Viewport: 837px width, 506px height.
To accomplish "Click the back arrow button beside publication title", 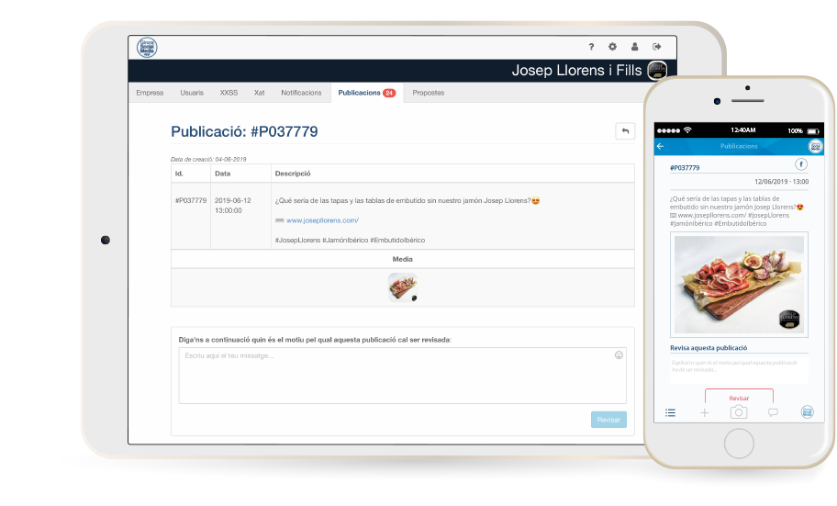I will click(625, 131).
